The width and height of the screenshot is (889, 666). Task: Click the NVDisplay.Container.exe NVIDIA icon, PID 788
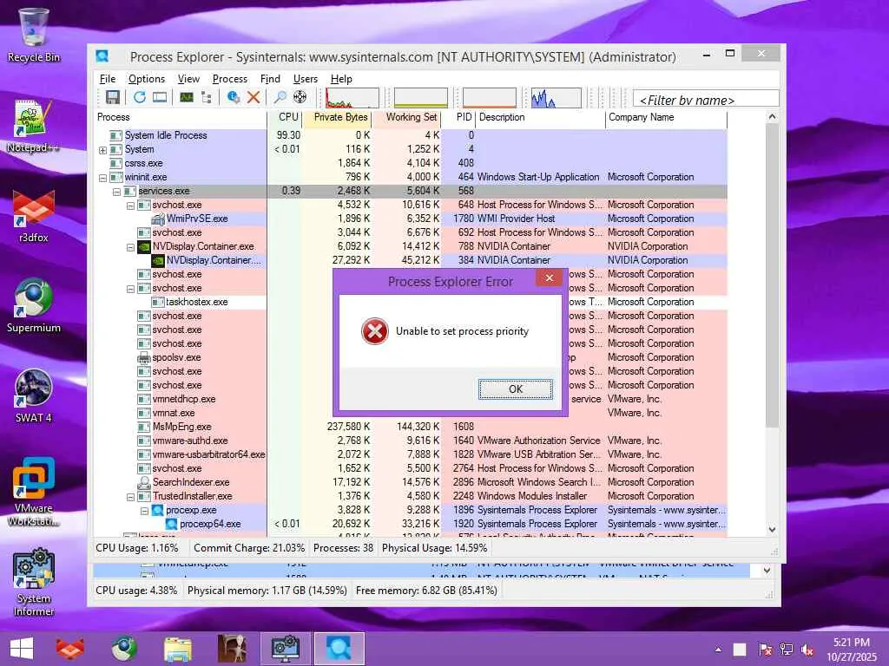[x=144, y=246]
